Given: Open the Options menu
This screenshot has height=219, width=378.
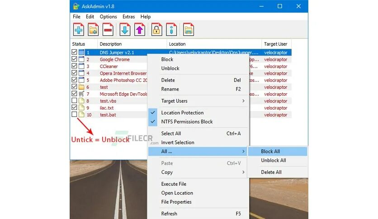Looking at the screenshot, I should pos(108,17).
